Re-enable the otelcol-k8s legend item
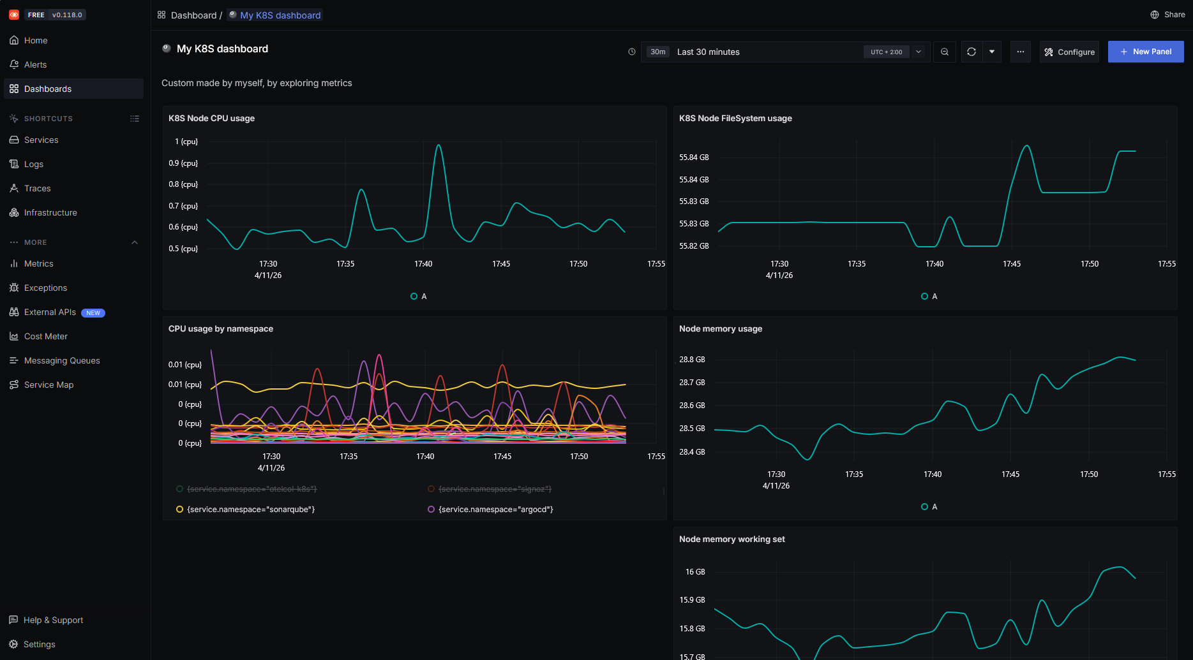The height and width of the screenshot is (660, 1193). (x=251, y=489)
